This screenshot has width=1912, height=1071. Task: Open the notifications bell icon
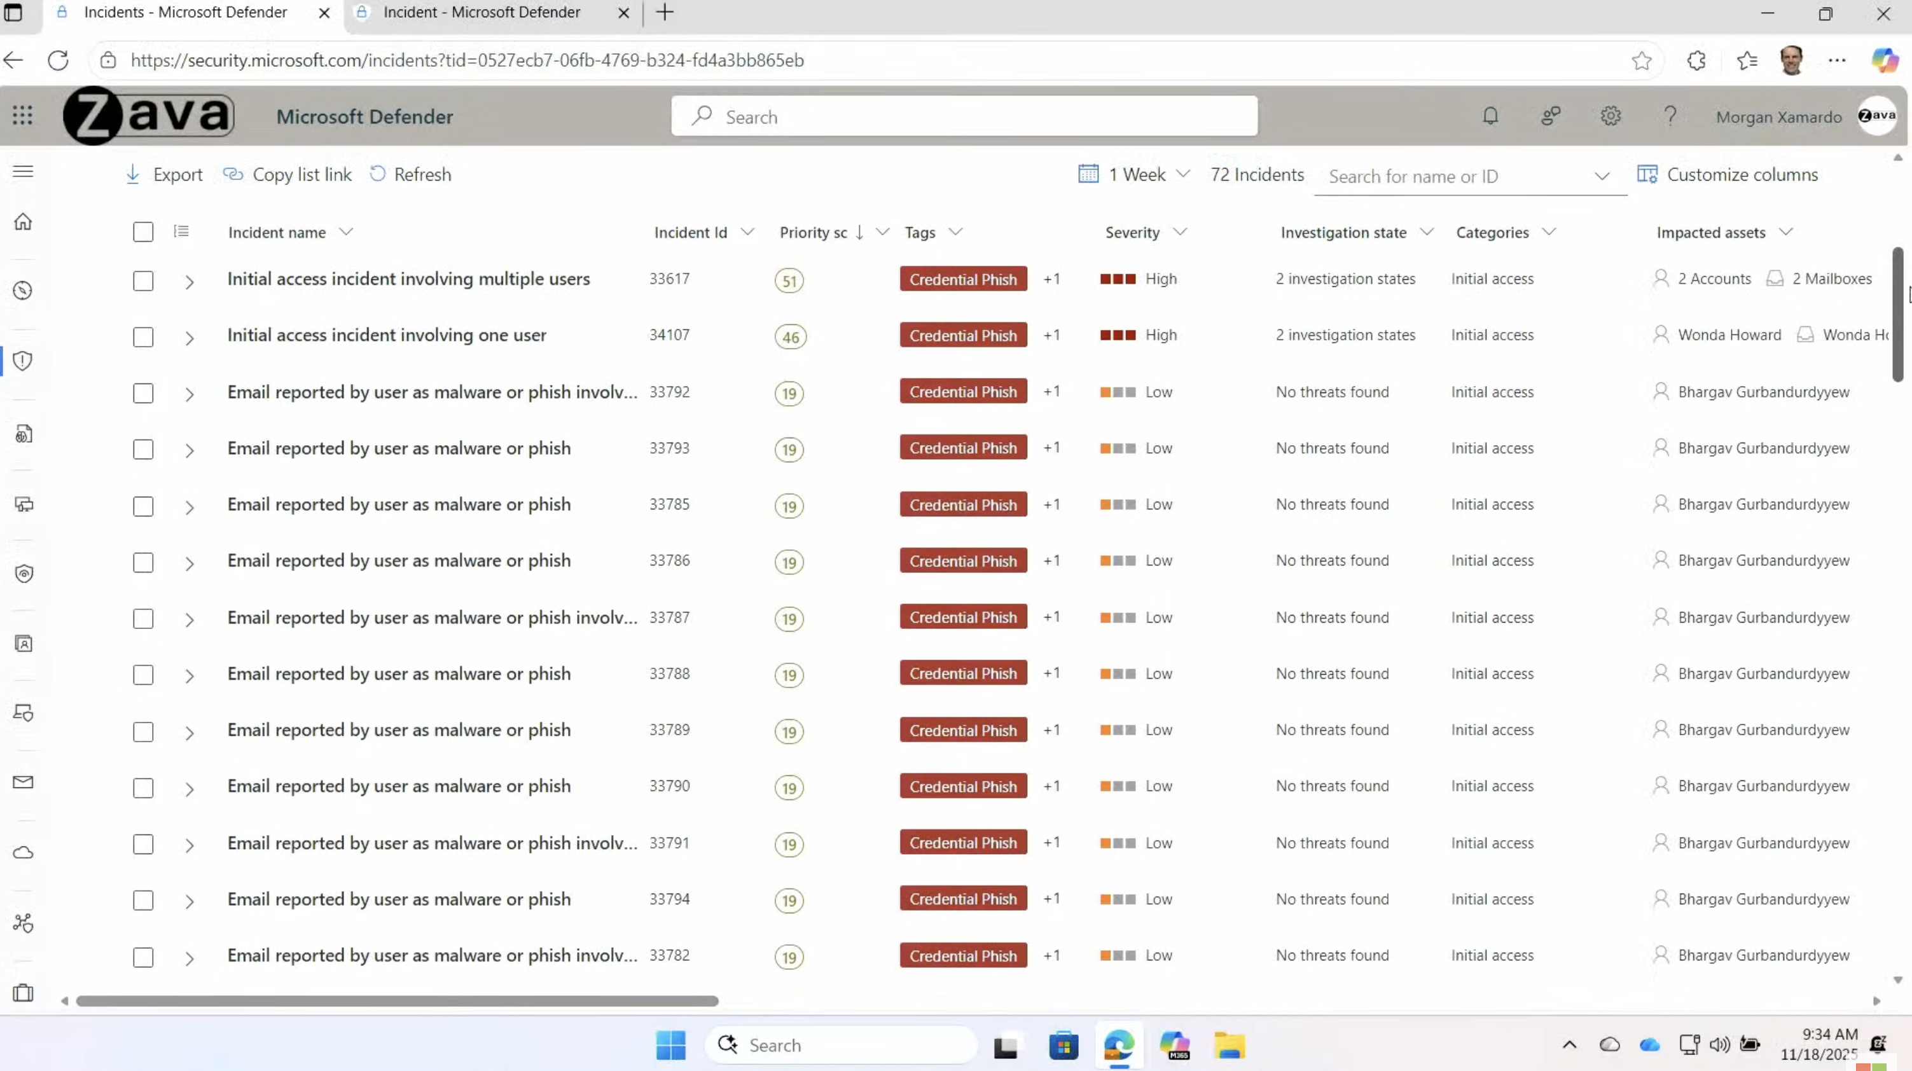pos(1490,116)
